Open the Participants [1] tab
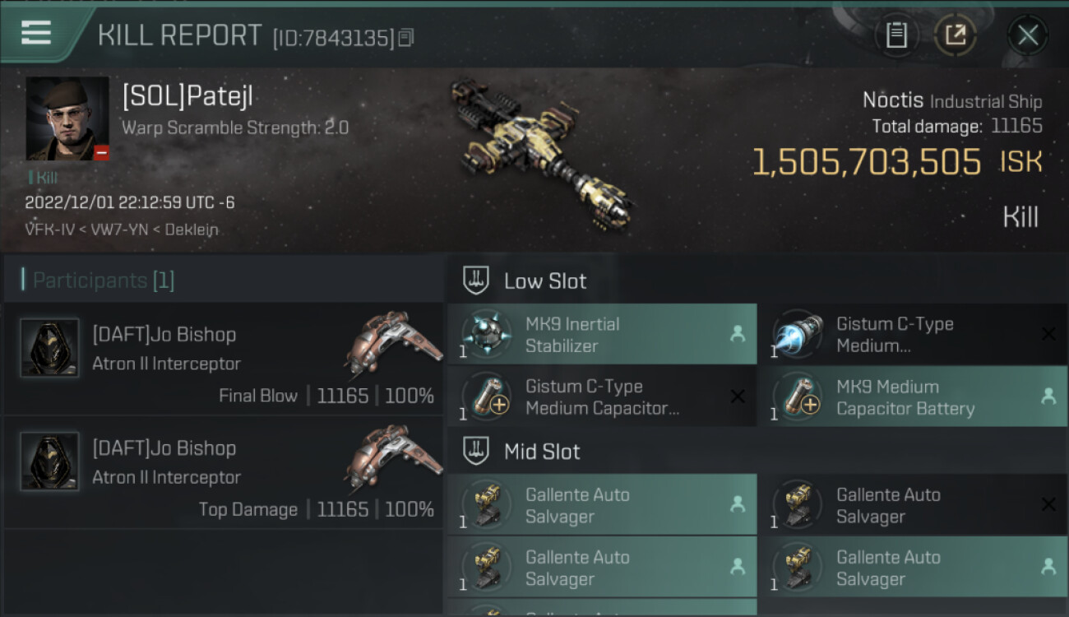This screenshot has width=1069, height=617. click(103, 281)
